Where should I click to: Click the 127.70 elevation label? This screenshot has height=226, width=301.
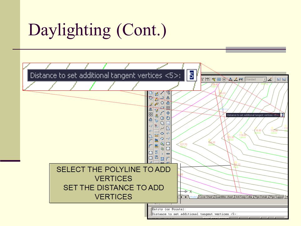[x=183, y=144]
